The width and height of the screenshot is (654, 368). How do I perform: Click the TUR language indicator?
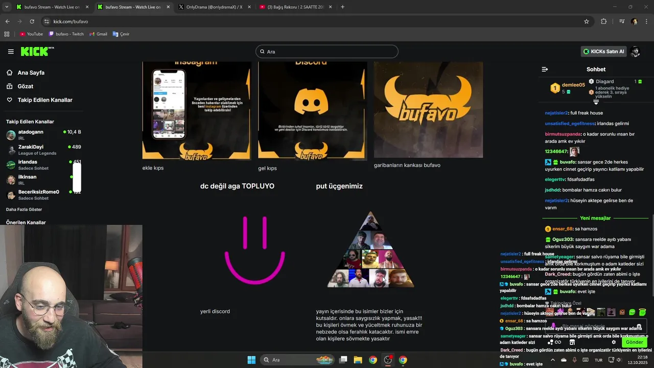pos(598,360)
